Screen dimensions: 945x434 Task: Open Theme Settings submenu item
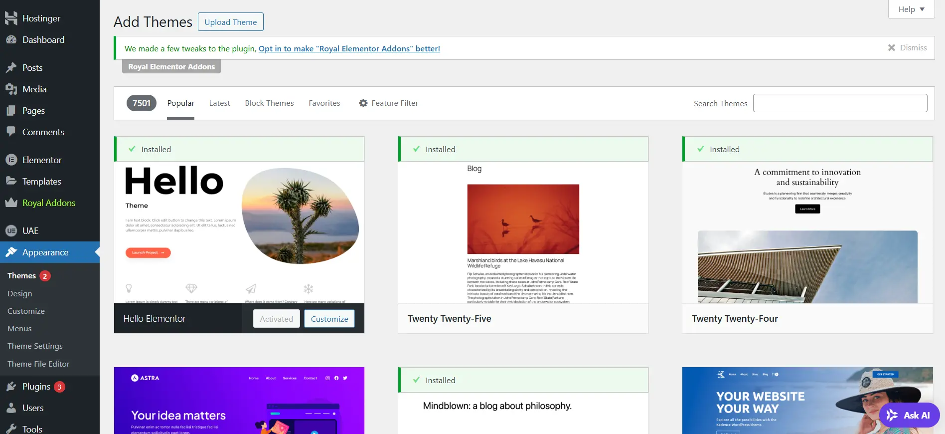(x=35, y=346)
